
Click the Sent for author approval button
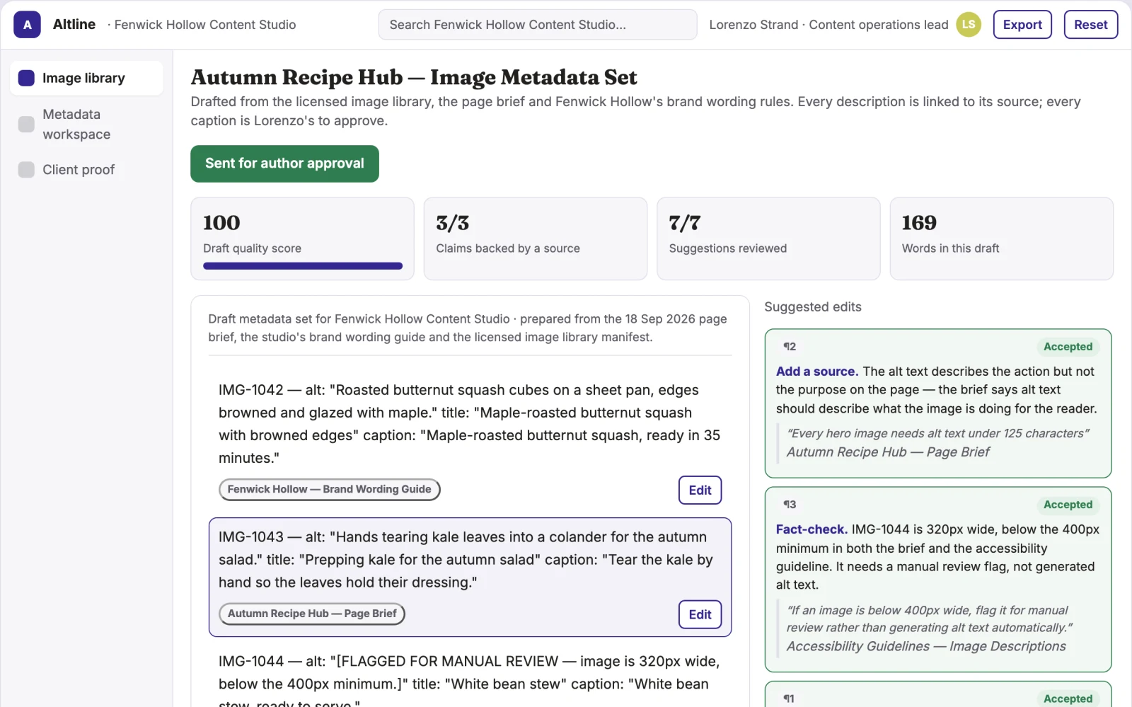(284, 163)
